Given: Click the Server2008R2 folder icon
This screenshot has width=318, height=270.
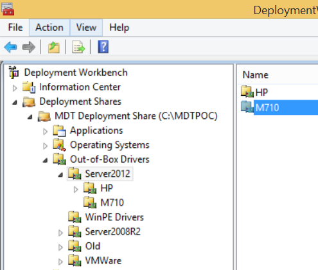Looking at the screenshot, I should (75, 231).
